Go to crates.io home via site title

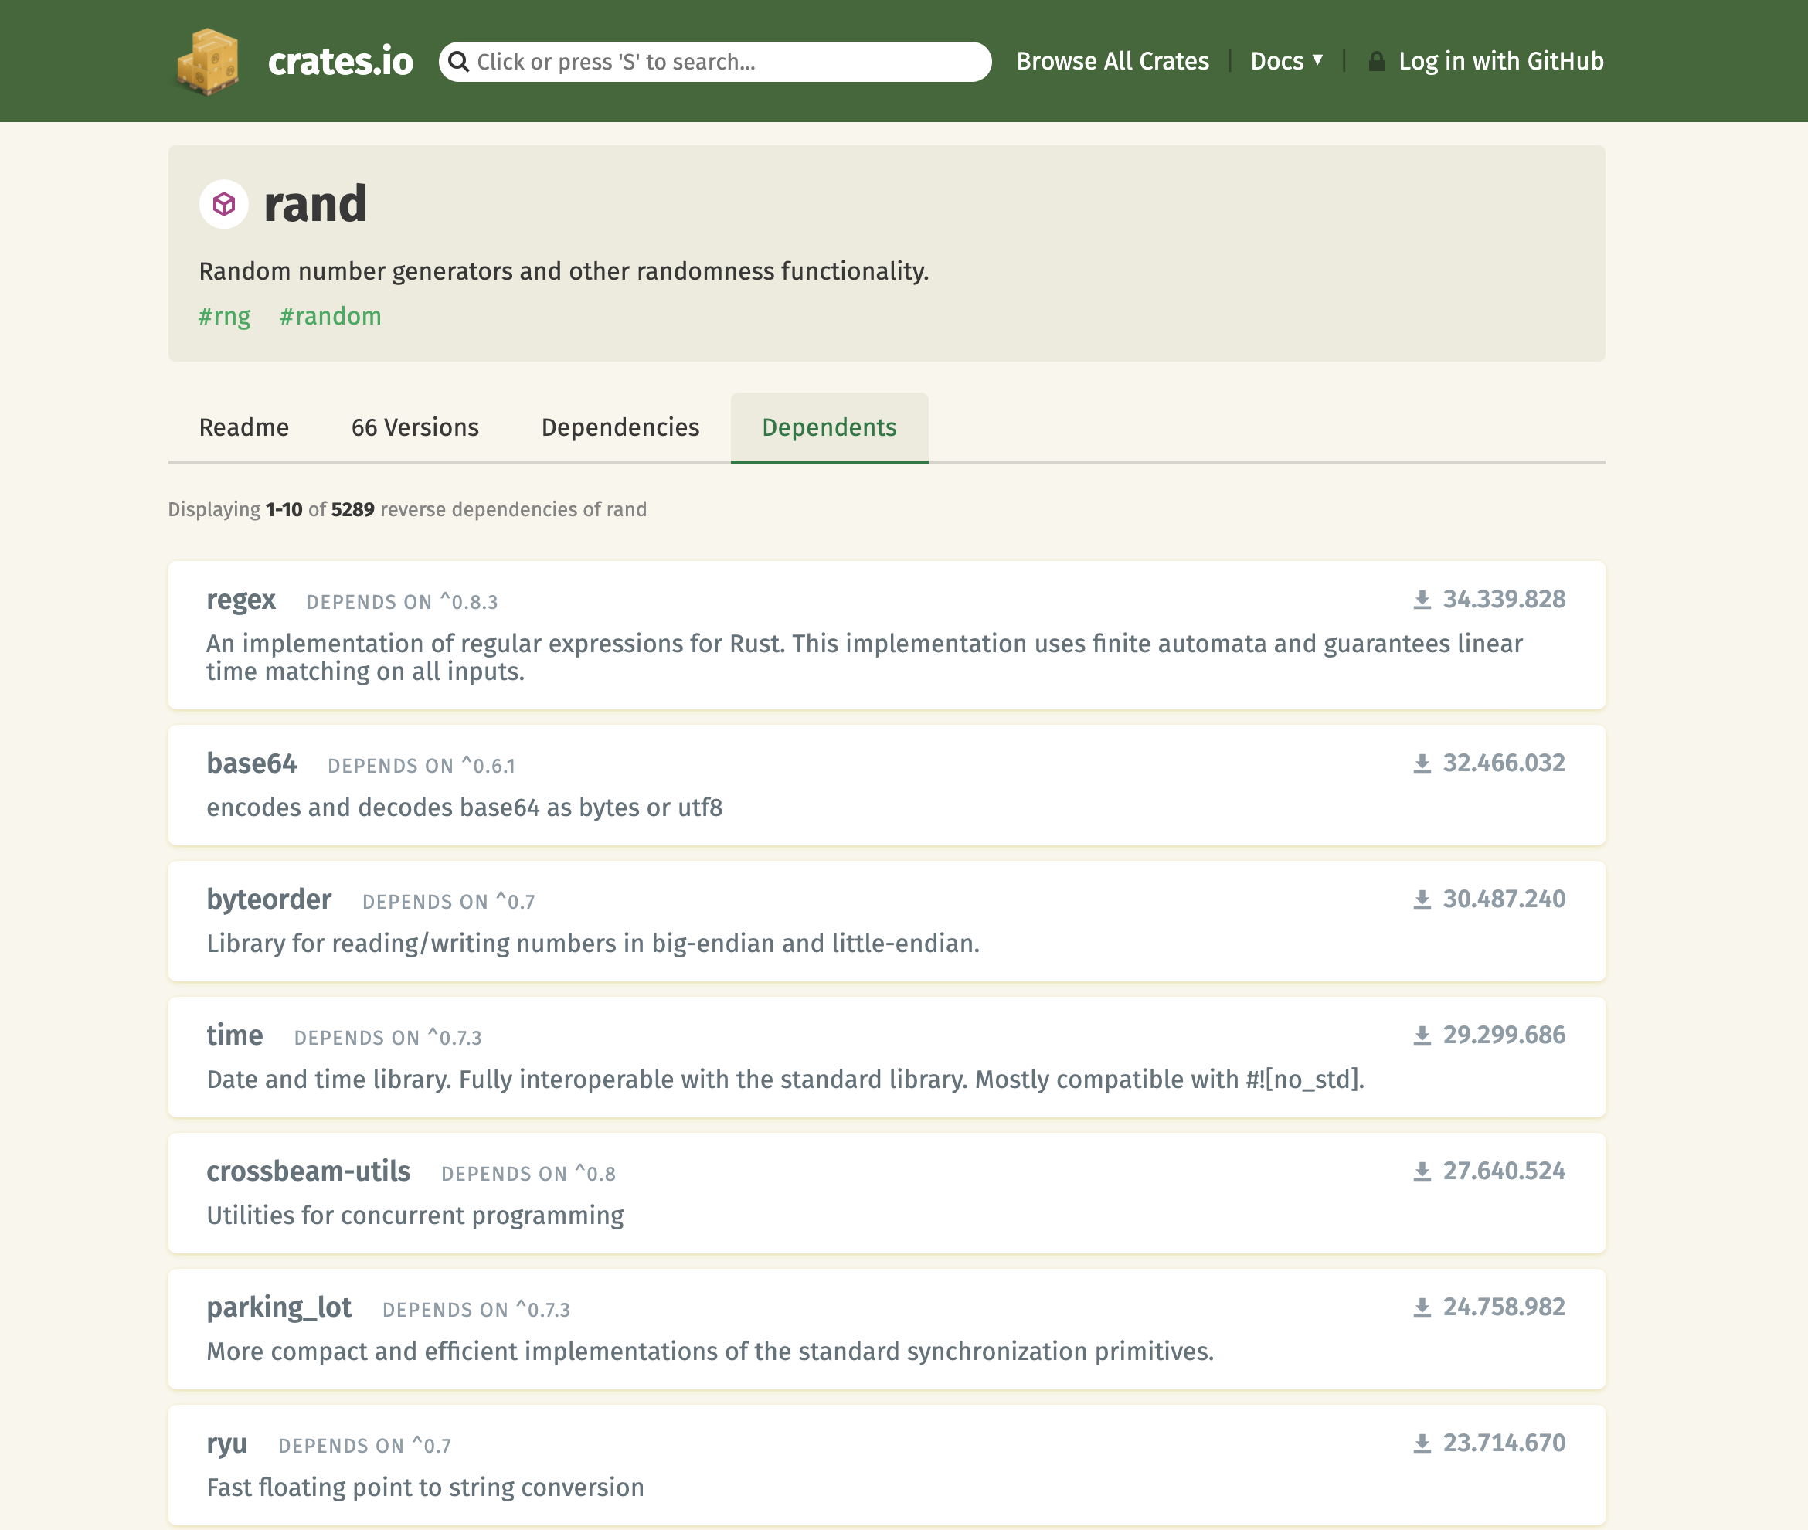[341, 62]
